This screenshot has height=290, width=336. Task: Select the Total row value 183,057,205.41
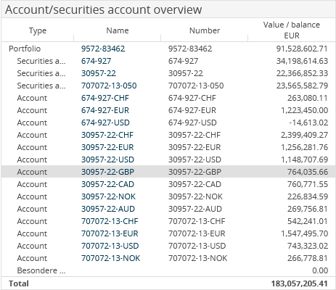pos(300,283)
